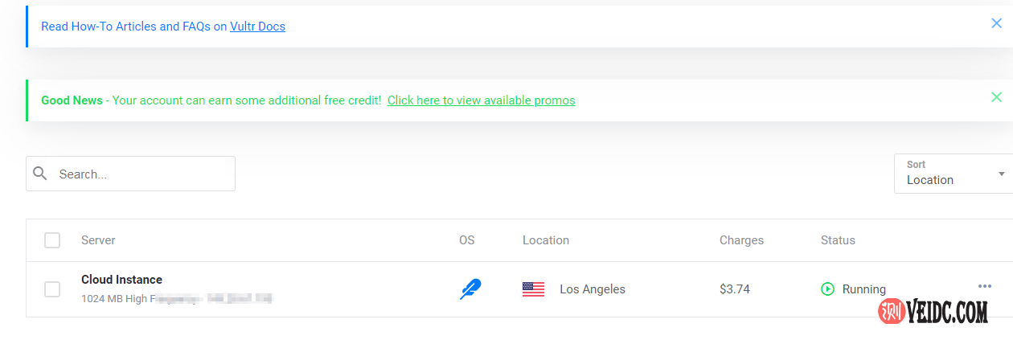Screen dimensions: 1013x348
Task: Click the FreeBSD feather OS icon
Action: 470,289
